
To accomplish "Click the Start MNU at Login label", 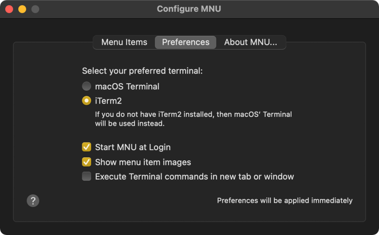I will tap(133, 147).
